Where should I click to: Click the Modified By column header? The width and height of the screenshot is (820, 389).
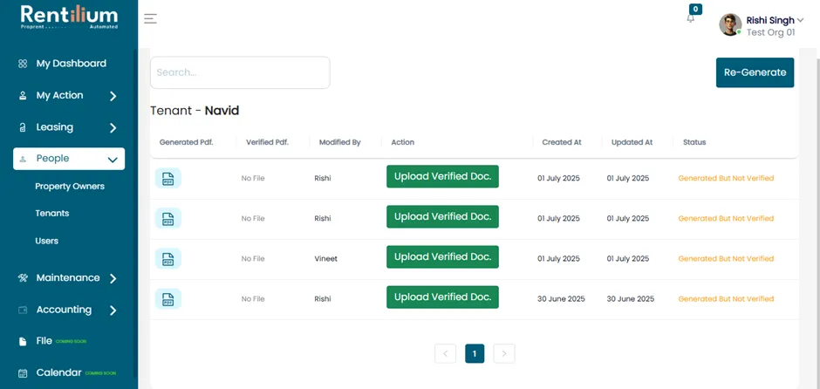click(340, 142)
